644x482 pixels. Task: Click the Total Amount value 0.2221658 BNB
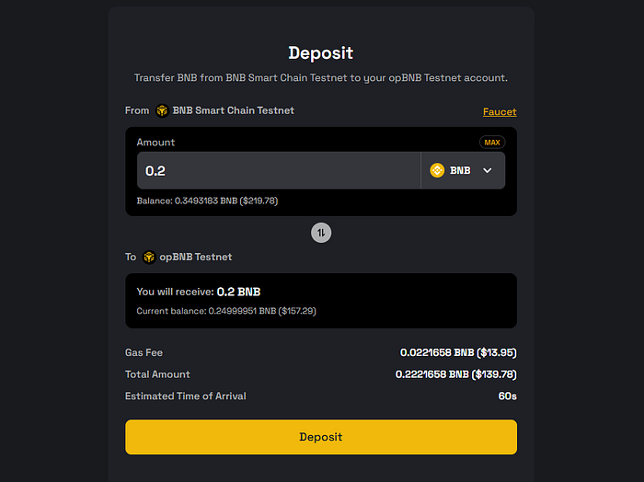pos(456,374)
